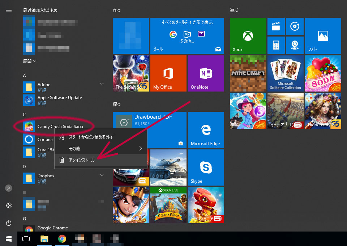Open the その他 submenu arrow
This screenshot has width=347, height=246.
tap(141, 148)
